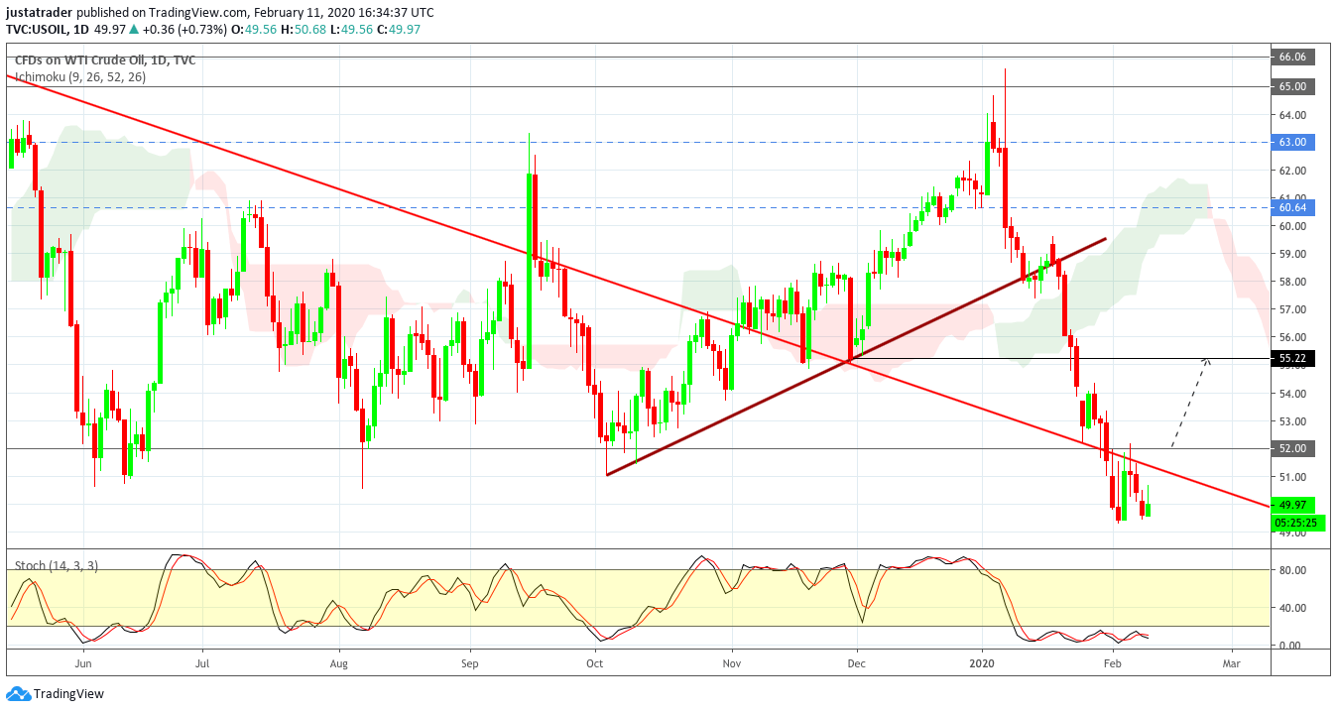
Task: Click the Feb label on time axis
Action: click(1113, 663)
